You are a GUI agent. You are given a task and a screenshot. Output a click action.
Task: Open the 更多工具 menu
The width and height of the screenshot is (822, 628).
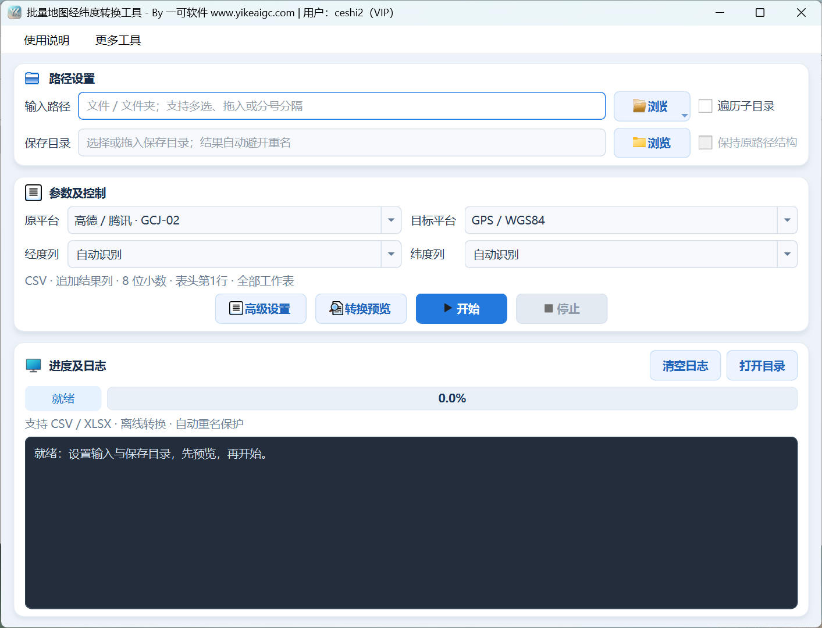tap(118, 40)
